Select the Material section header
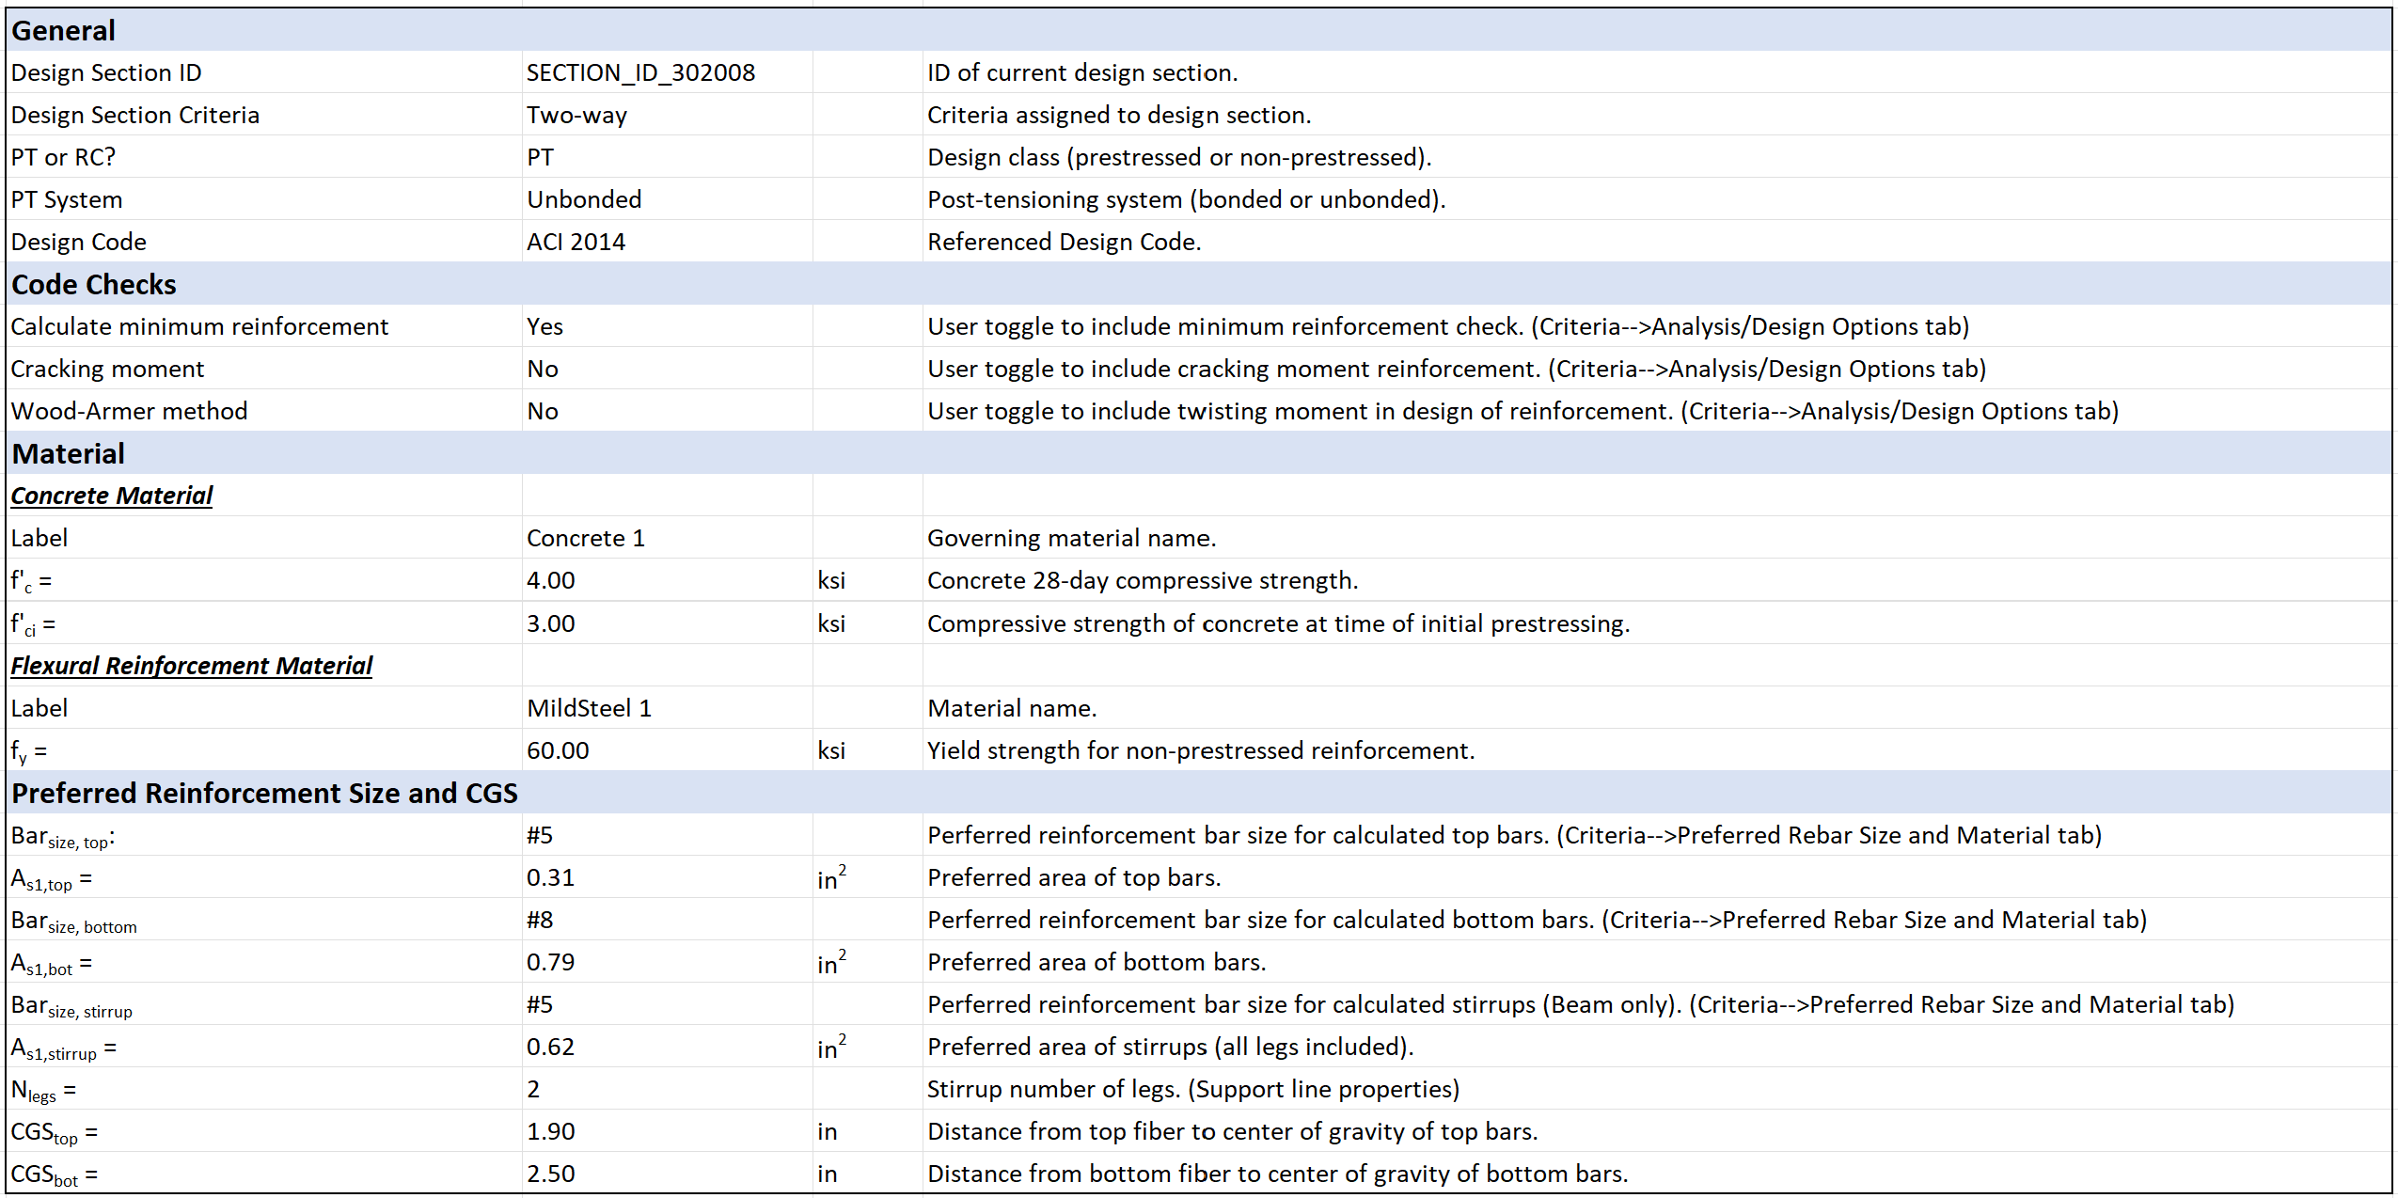The width and height of the screenshot is (2398, 1198). coord(67,453)
